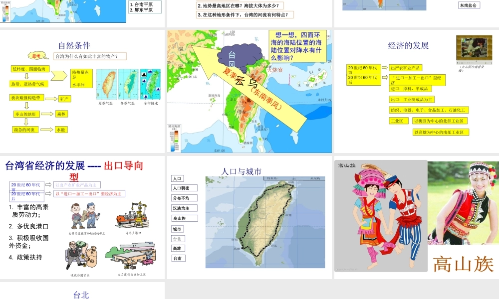Viewport: 499px width, 299px height.
Task: Click the 以出产农矿业产品为主 box
Action: 77,185
